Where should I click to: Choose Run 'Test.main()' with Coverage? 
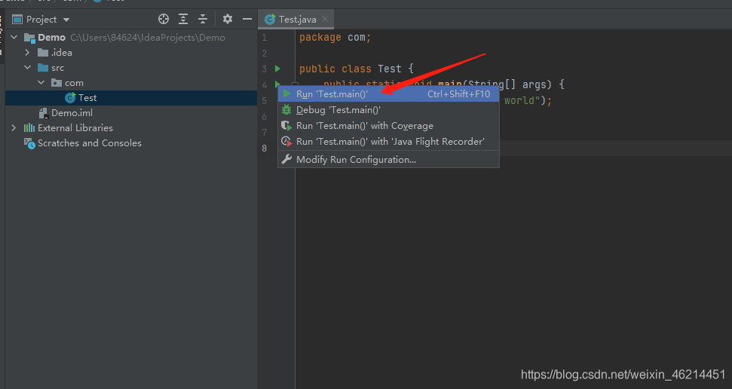[388, 126]
